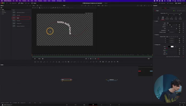The height and width of the screenshot is (106, 186).
Task: Toggle the Clips panel button
Action: (x=27, y=3)
